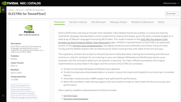Image resolution: width=181 pixels, height=102 pixels.
Task: Expand the More tab menu
Action: click(161, 22)
